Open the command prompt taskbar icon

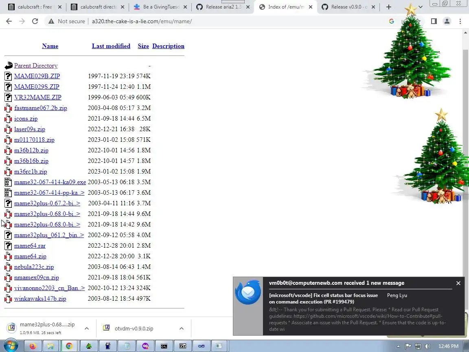pyautogui.click(x=164, y=346)
